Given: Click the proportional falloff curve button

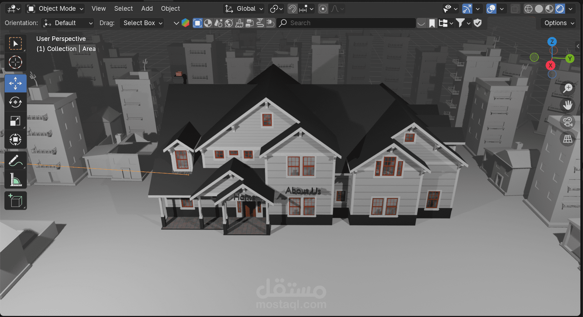Looking at the screenshot, I should tap(337, 9).
